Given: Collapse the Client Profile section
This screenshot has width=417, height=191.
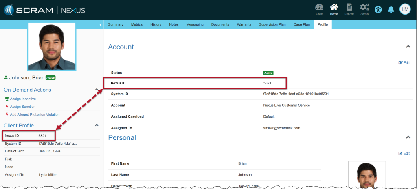Looking at the screenshot, I should pos(97,125).
